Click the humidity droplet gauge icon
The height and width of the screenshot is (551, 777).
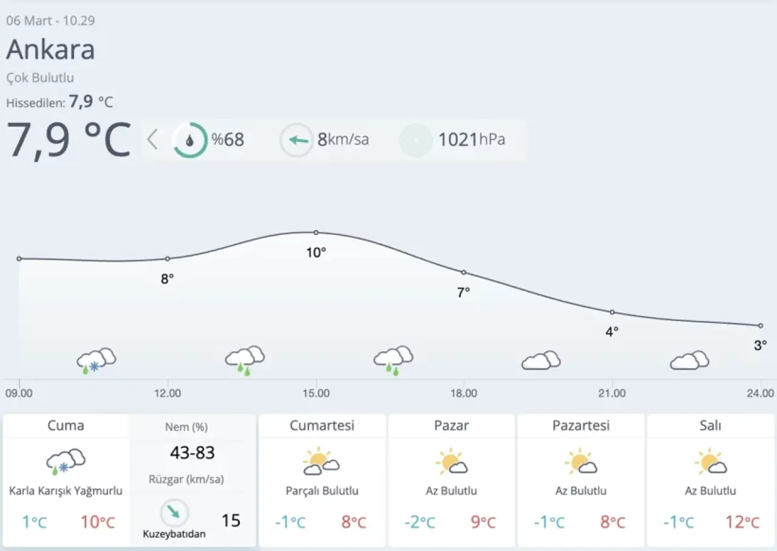point(190,140)
